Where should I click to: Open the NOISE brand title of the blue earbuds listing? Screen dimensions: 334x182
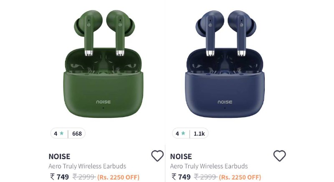[x=181, y=157]
